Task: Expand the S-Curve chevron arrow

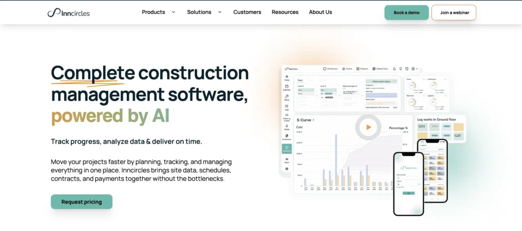Action: 314,120
